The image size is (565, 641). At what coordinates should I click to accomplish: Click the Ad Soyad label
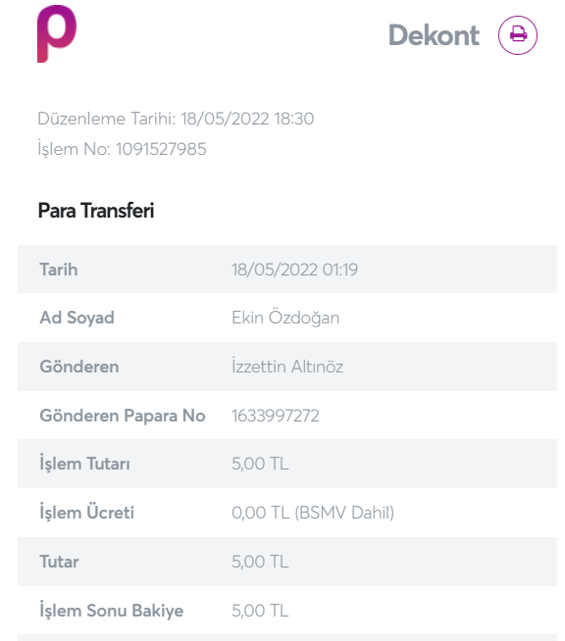[77, 318]
